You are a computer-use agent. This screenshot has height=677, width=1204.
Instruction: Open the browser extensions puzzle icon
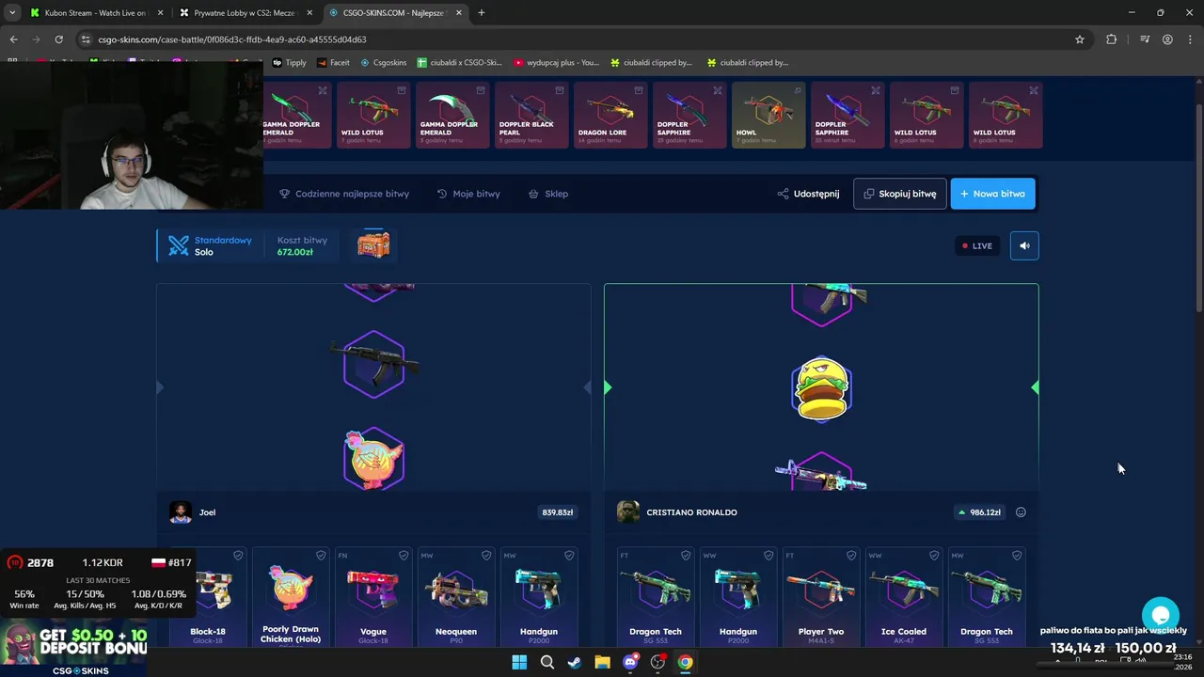click(x=1112, y=39)
